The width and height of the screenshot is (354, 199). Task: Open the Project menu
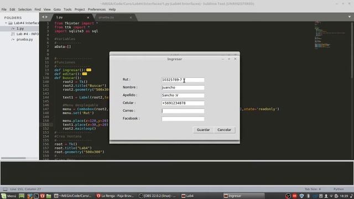(x=80, y=9)
